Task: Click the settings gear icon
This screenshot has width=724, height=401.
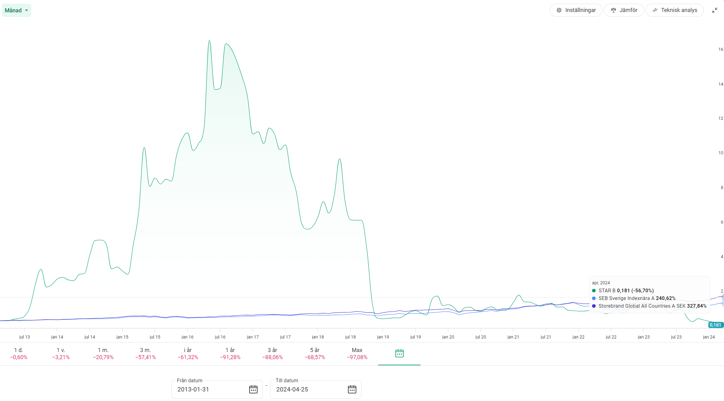Action: (559, 10)
